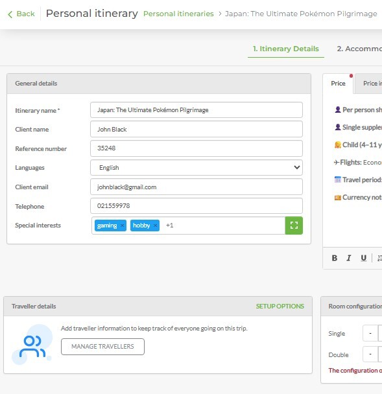This screenshot has width=382, height=394.
Task: Open the Personal itineraries breadcrumb link
Action: (x=178, y=14)
